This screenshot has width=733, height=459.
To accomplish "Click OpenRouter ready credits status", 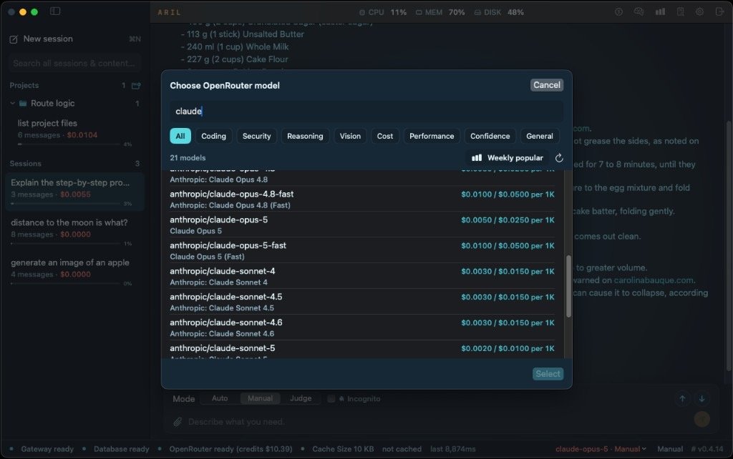I will (x=230, y=449).
